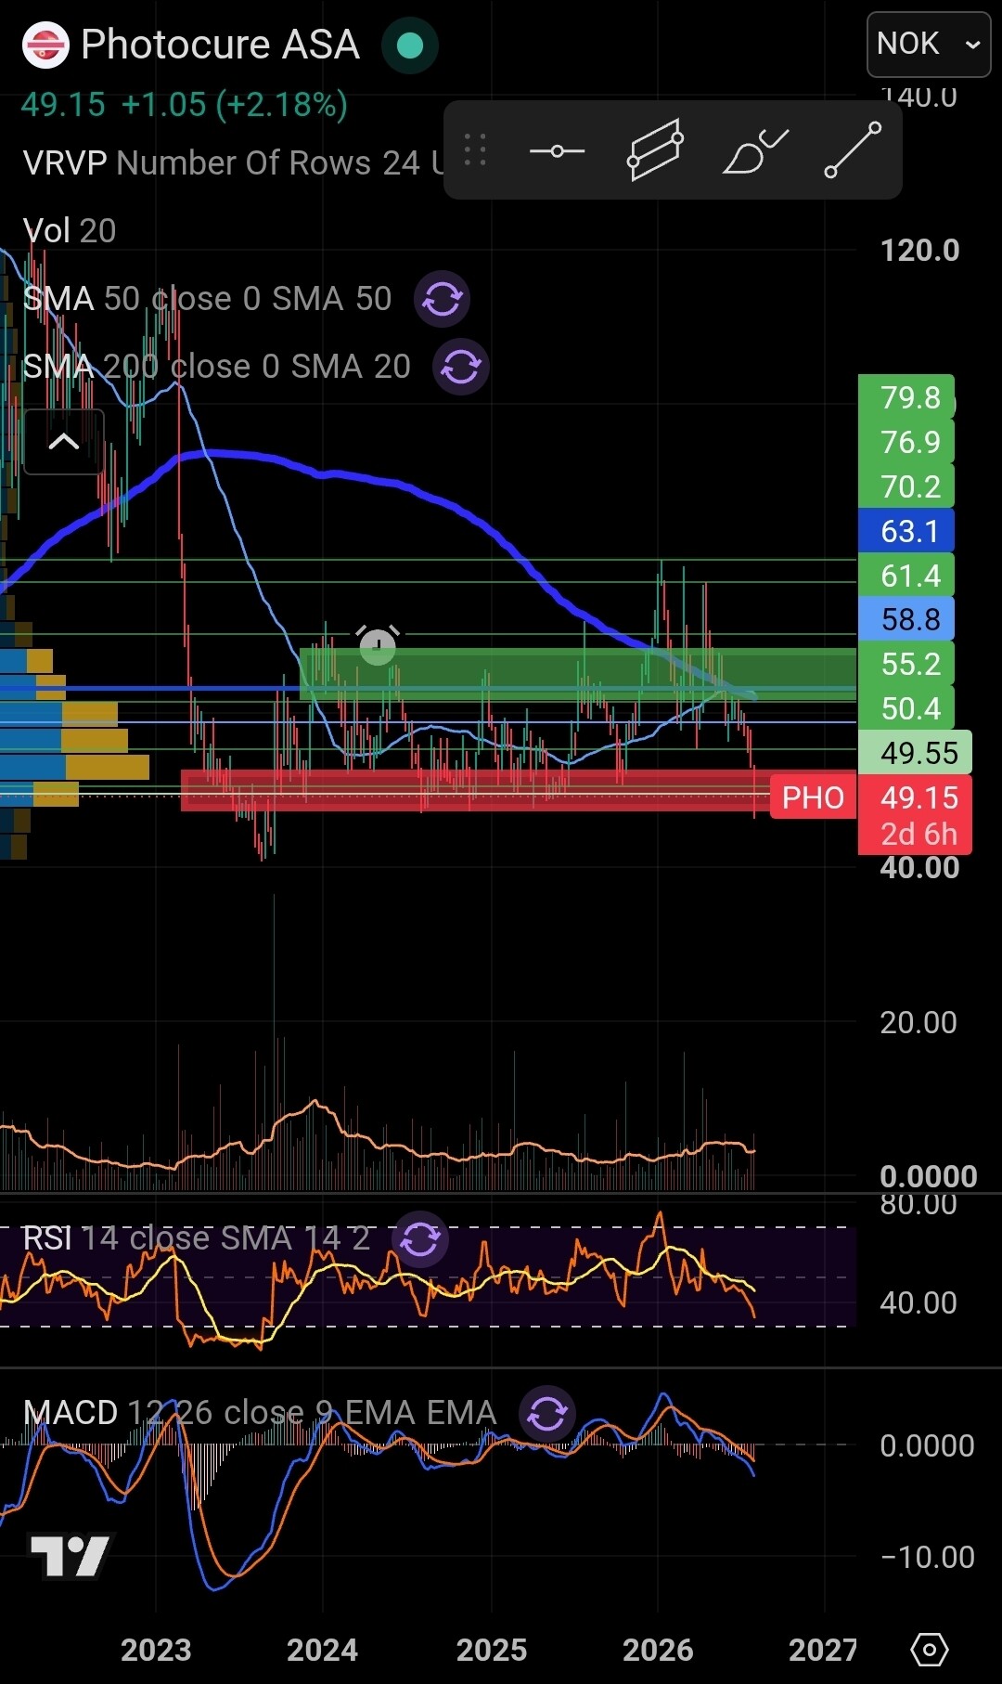Open the NOK currency dropdown
The image size is (1002, 1684).
(929, 44)
